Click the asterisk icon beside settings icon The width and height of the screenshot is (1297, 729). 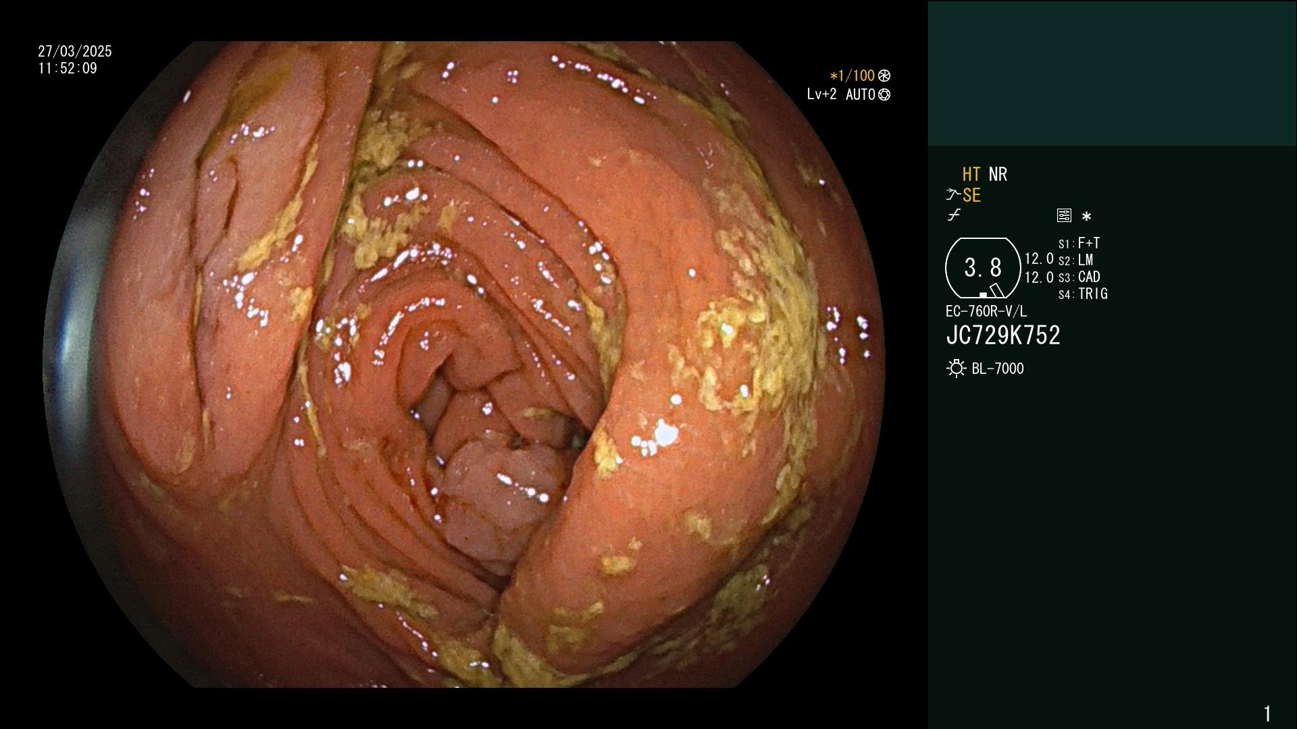(x=1086, y=217)
